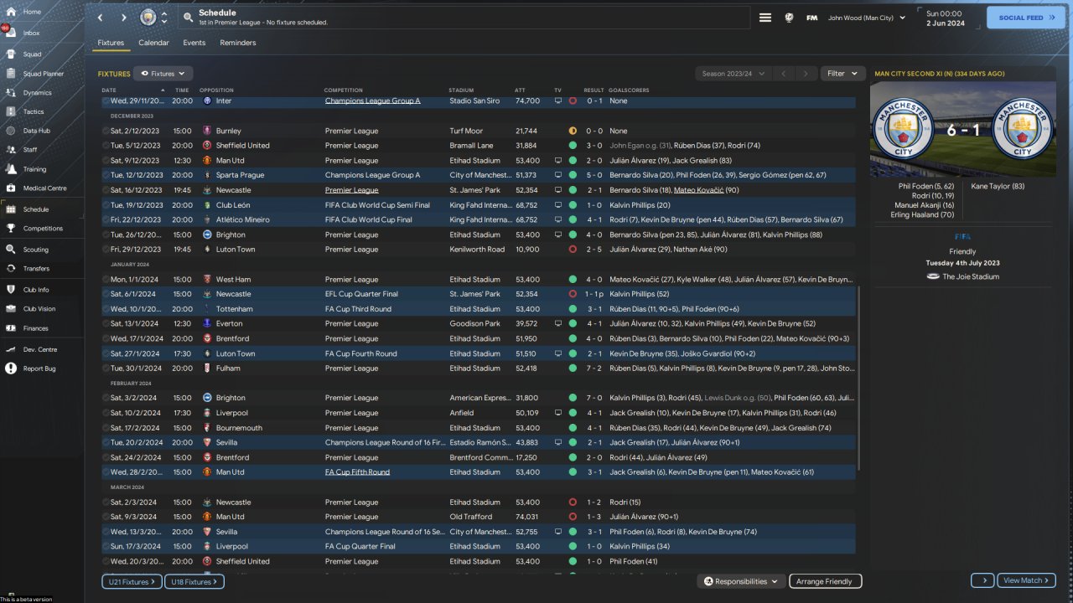
Task: Expand the Filter dropdown
Action: coord(842,74)
